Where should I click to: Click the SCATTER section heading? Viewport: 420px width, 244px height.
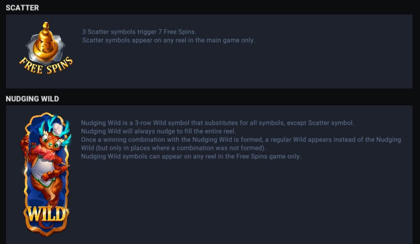pos(22,8)
